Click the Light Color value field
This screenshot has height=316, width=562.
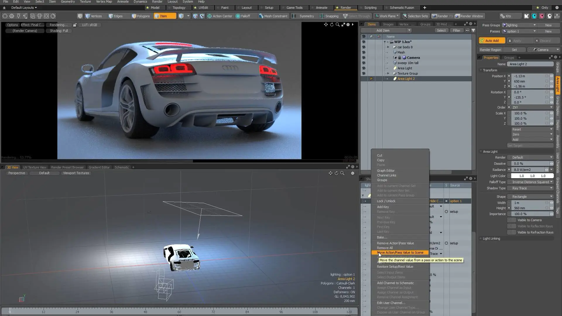pyautogui.click(x=532, y=176)
